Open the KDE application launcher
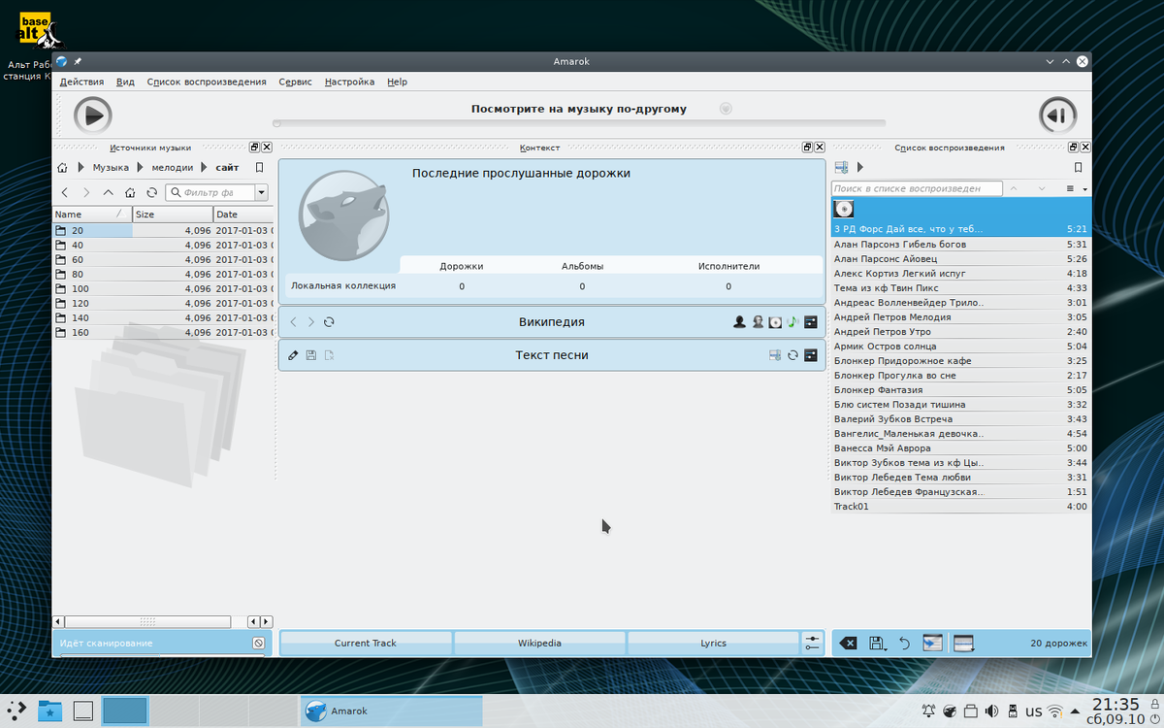The width and height of the screenshot is (1164, 728). point(17,711)
